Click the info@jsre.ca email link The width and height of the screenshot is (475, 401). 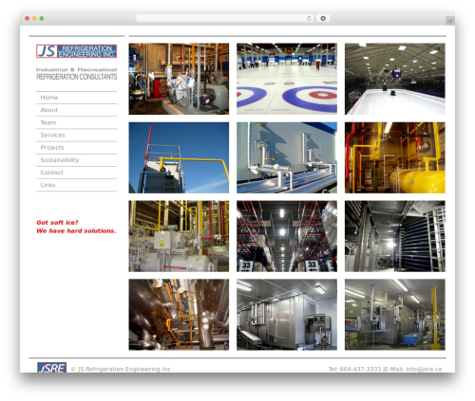pyautogui.click(x=424, y=369)
